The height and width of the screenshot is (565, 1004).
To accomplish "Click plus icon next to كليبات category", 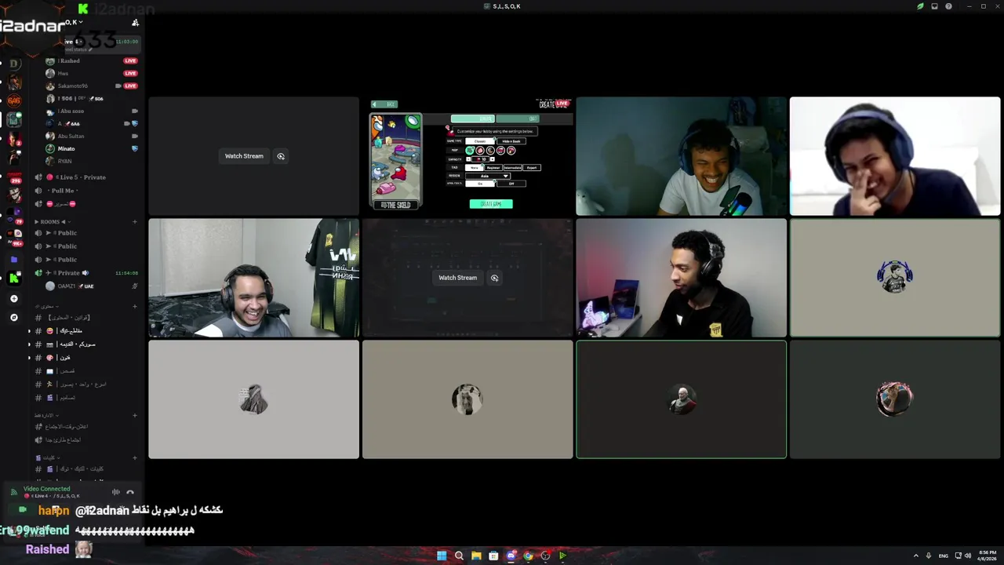I will point(135,457).
